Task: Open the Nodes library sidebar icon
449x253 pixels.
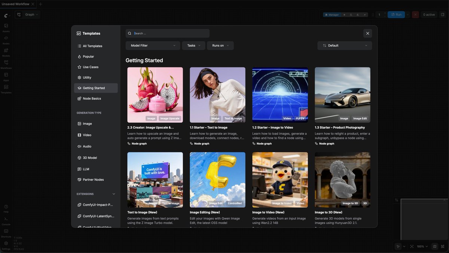Action: pyautogui.click(x=6, y=40)
